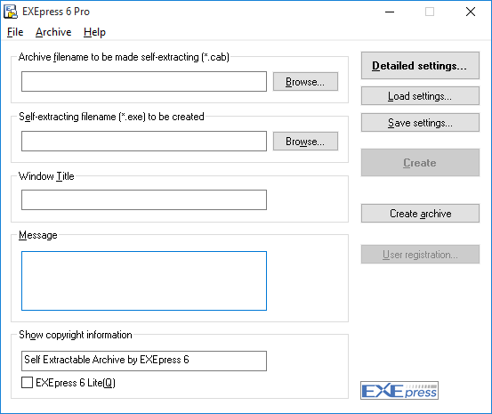Click inside the Message text area
492x414 pixels.
coord(144,280)
